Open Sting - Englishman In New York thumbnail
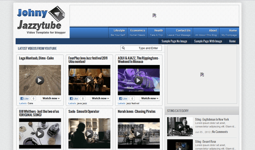Image resolution: width=255 pixels, height=150 pixels. 180,127
